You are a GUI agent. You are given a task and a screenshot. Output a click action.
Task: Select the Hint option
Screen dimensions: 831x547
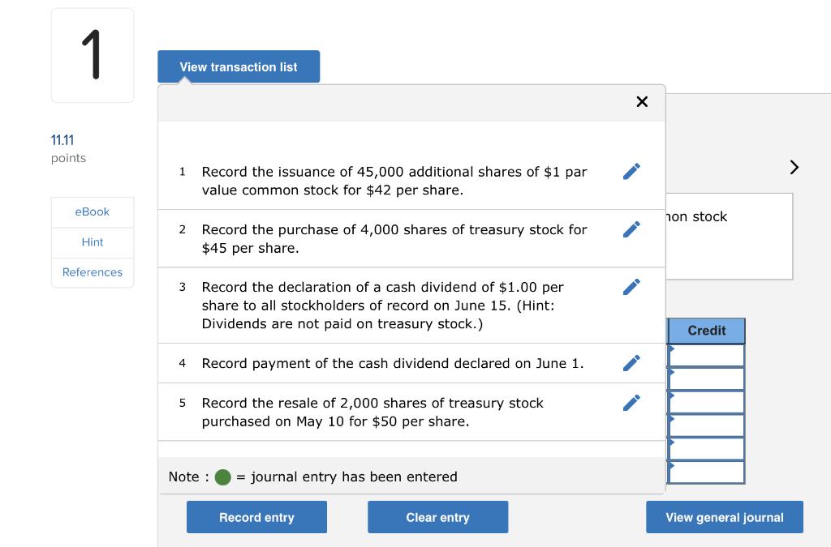[92, 241]
